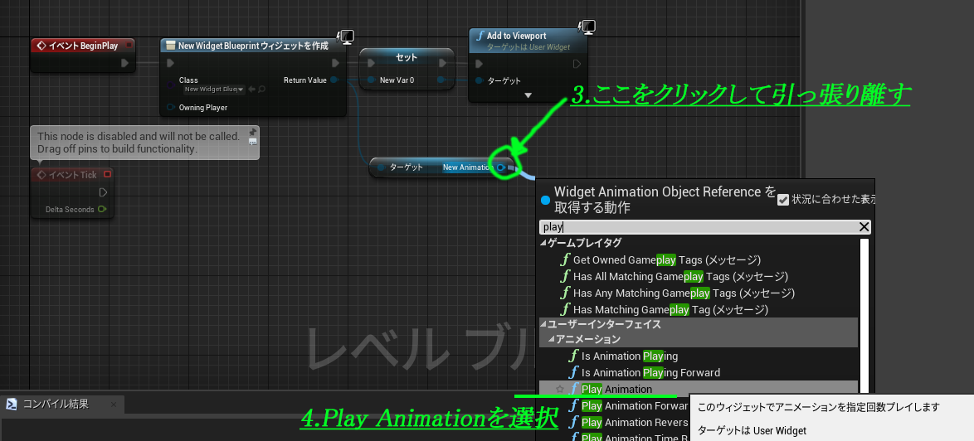
Task: Click the execution output pin of Add to Viewport
Action: (577, 63)
